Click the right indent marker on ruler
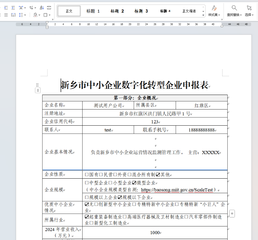Viewport: 258px width, 240px height. (x=222, y=26)
